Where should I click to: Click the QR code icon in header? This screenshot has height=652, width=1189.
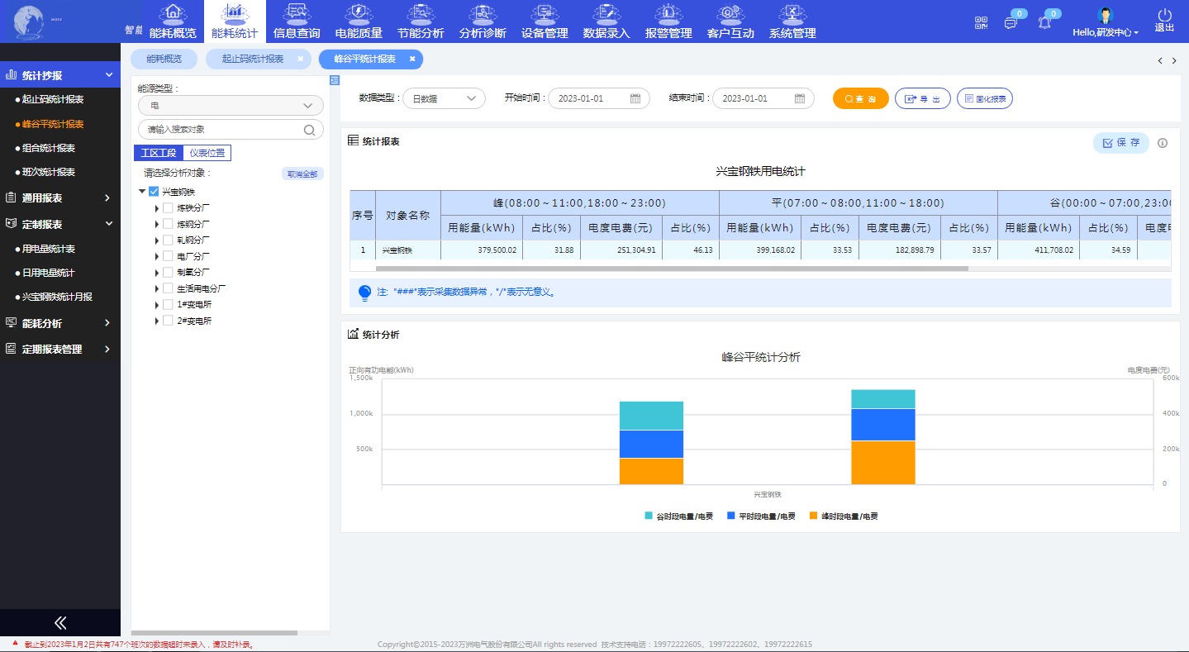click(981, 23)
